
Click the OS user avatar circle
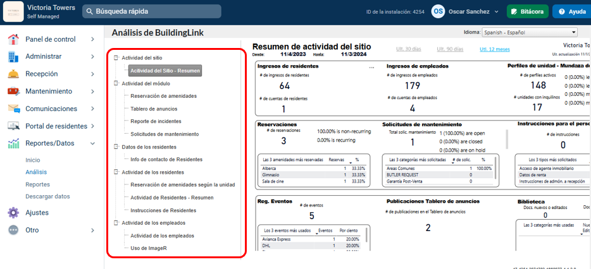pyautogui.click(x=438, y=11)
